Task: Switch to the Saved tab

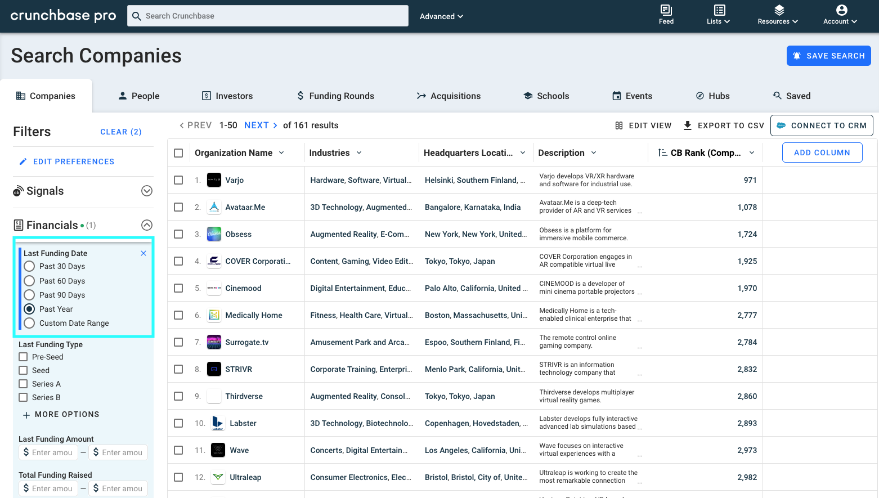Action: [792, 96]
